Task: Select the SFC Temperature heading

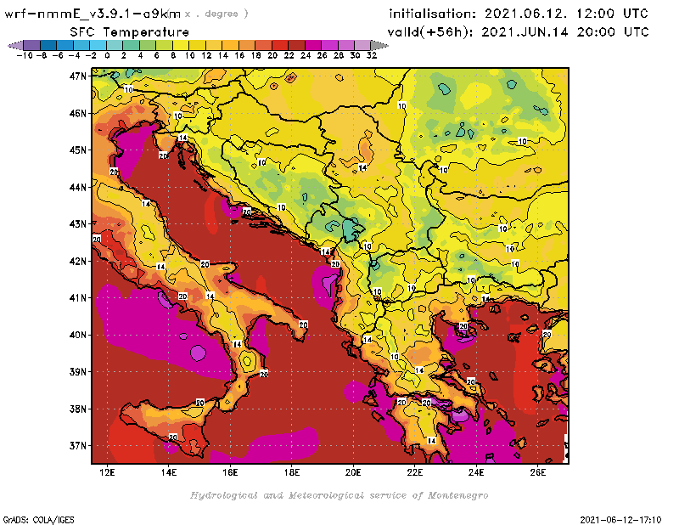Action: pyautogui.click(x=130, y=32)
